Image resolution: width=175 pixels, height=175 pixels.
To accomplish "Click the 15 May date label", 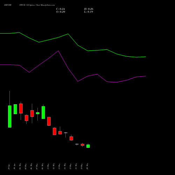I will coord(70,167).
